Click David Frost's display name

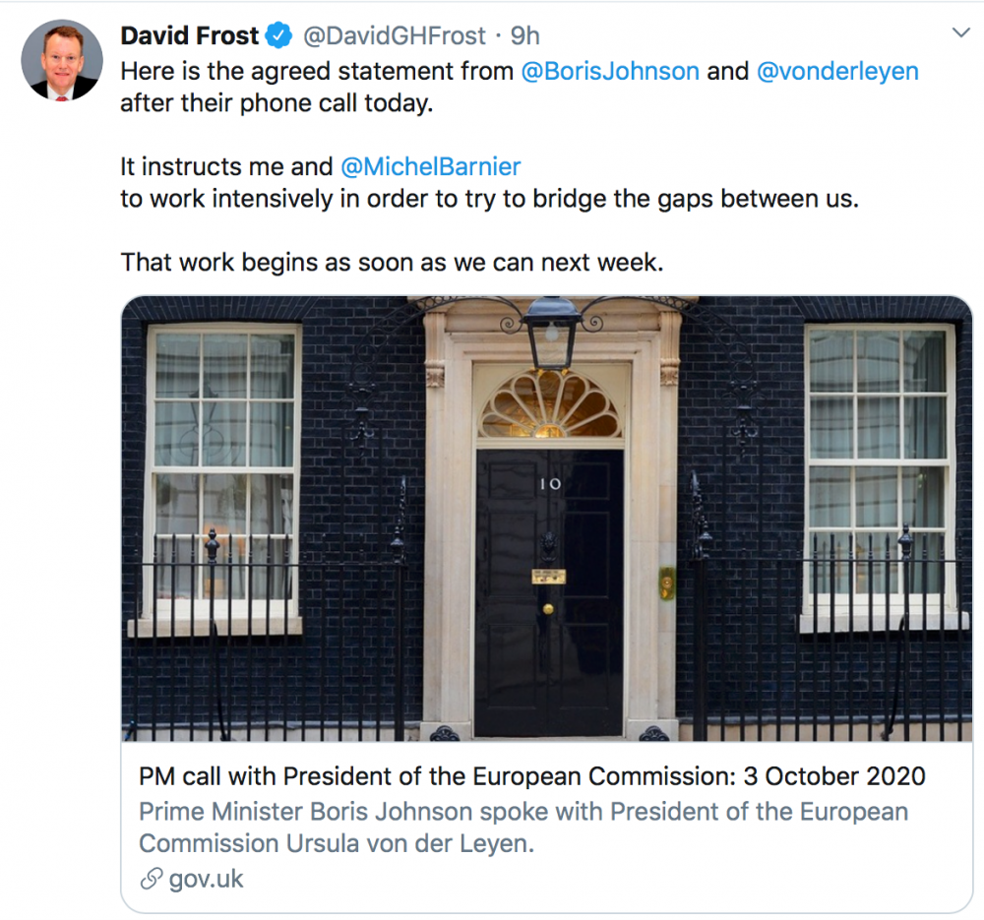(189, 35)
